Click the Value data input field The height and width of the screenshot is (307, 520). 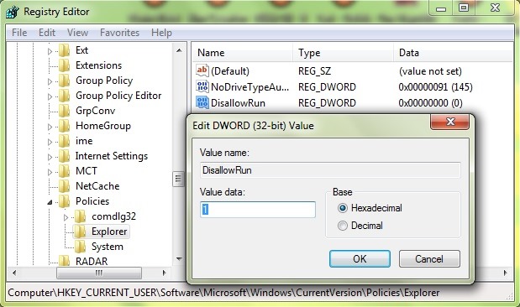tap(258, 210)
